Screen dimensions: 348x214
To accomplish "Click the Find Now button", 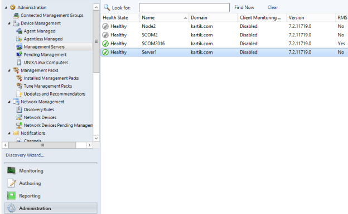I will [244, 7].
